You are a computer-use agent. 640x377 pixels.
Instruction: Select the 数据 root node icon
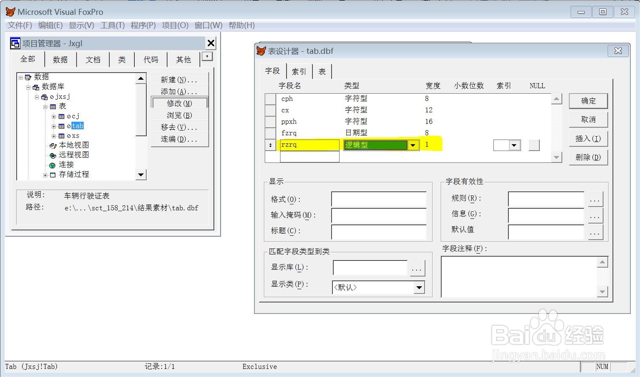(x=28, y=77)
